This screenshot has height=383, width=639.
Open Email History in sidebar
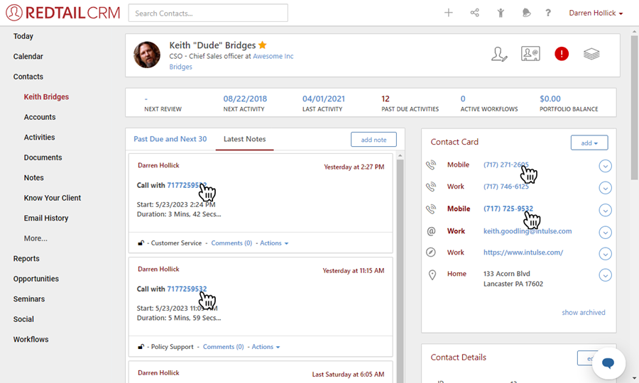(46, 218)
